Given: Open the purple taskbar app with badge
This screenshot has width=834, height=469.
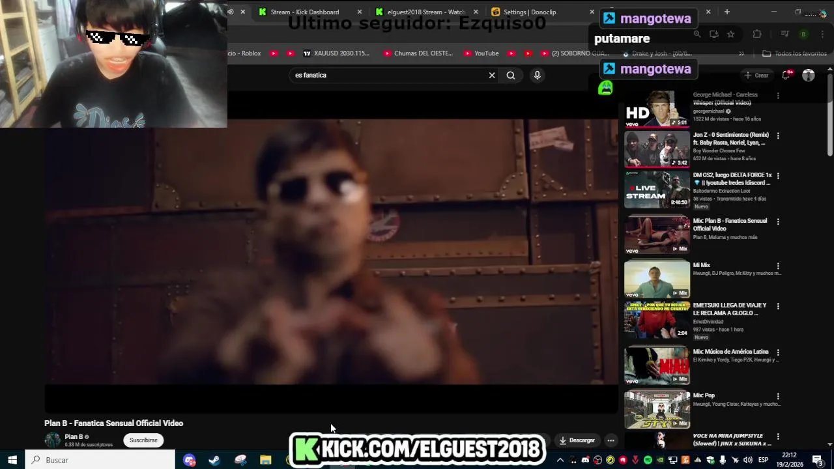Looking at the screenshot, I should click(x=190, y=460).
